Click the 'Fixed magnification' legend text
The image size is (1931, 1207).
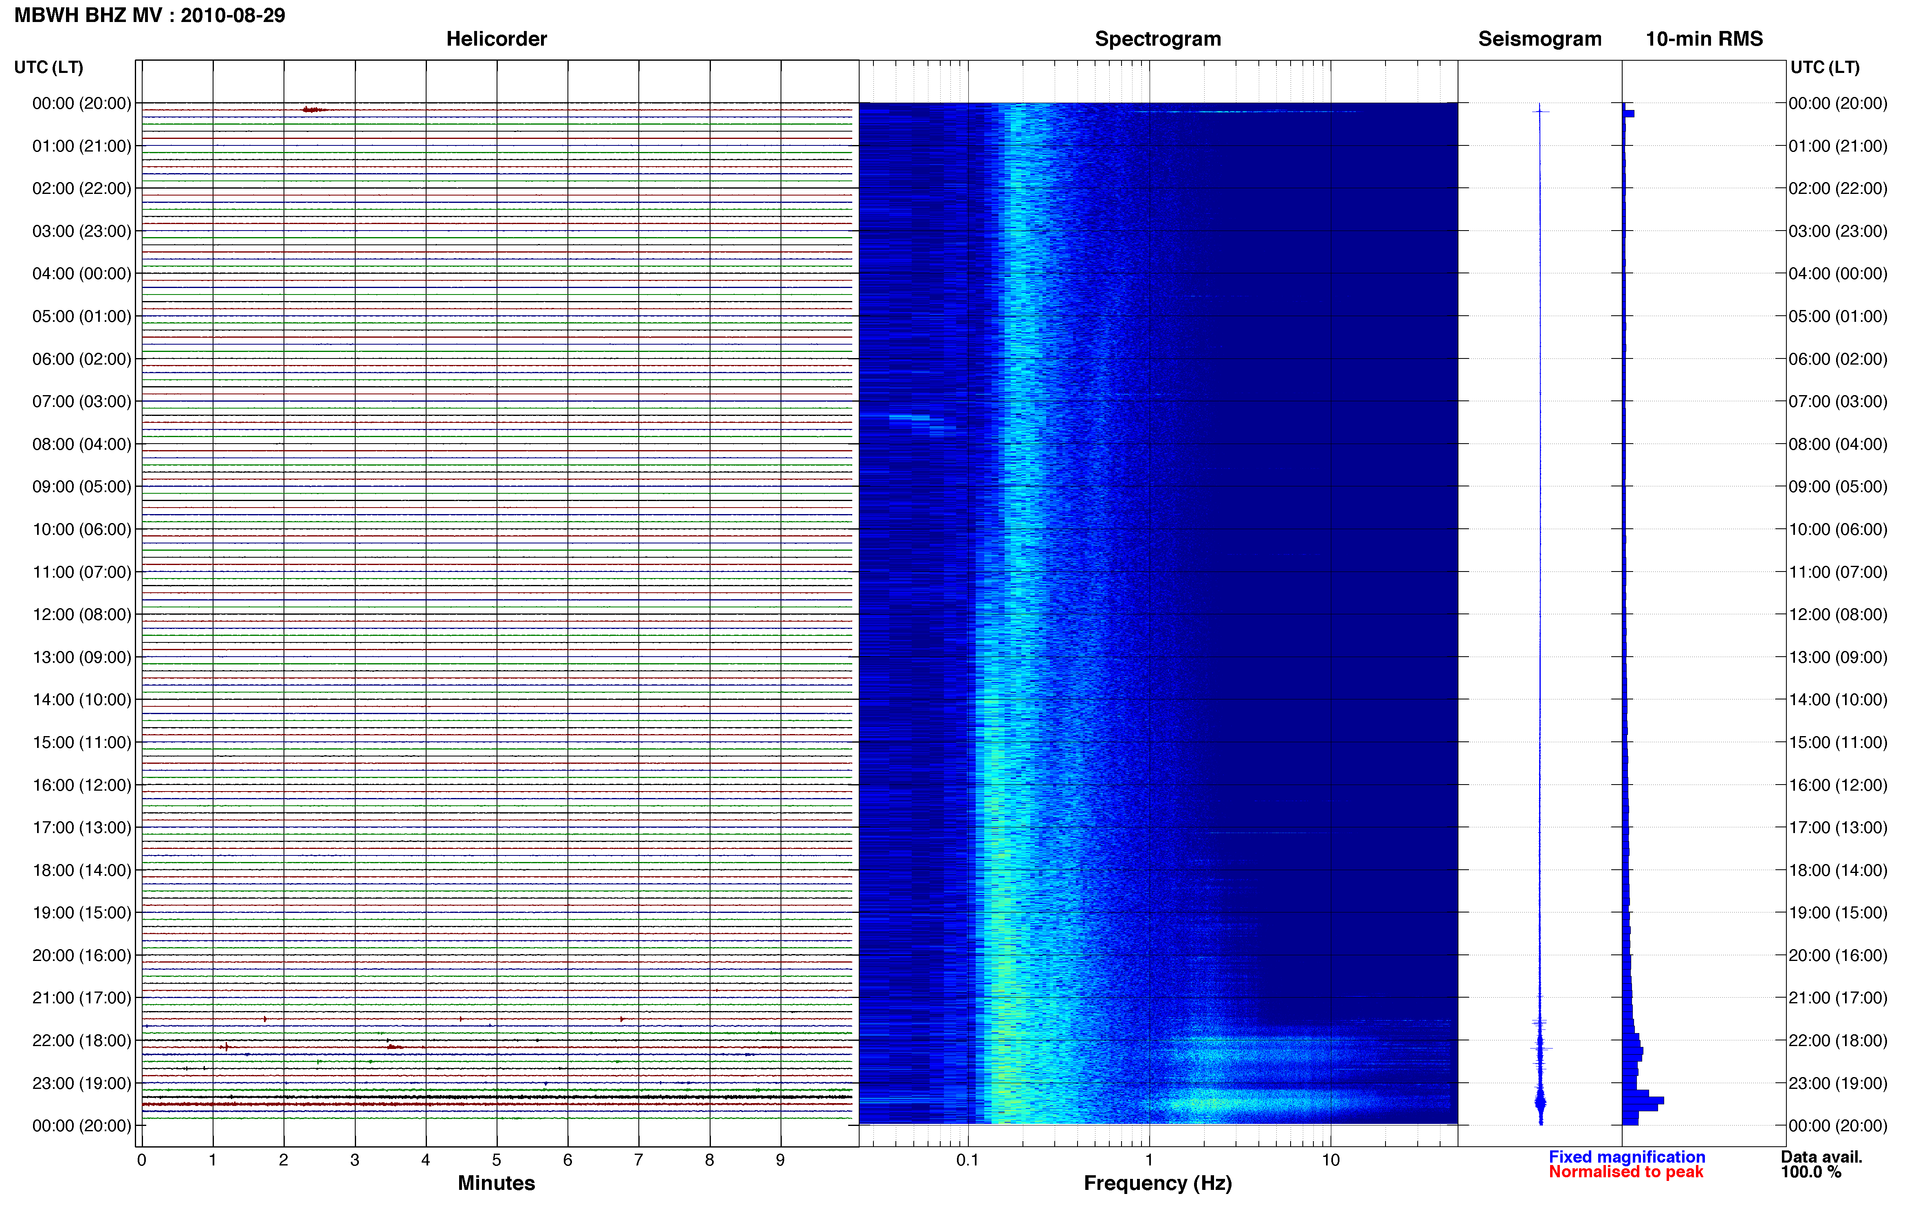click(1626, 1157)
